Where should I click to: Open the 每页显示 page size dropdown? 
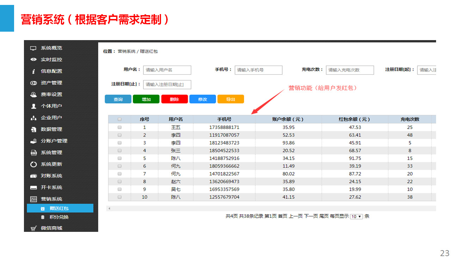[x=356, y=217]
